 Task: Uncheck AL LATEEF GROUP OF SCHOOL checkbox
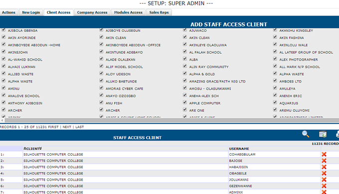(x=275, y=51)
